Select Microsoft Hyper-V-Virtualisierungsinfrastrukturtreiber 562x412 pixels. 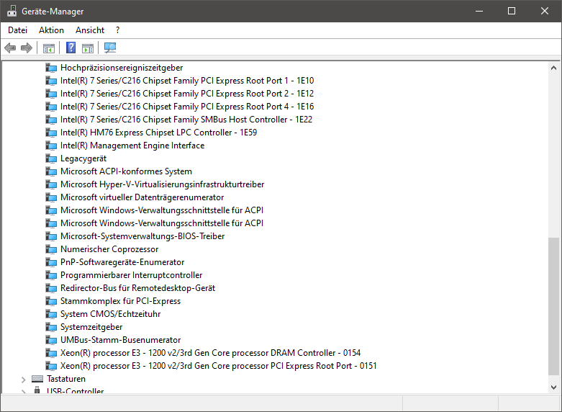pos(162,184)
